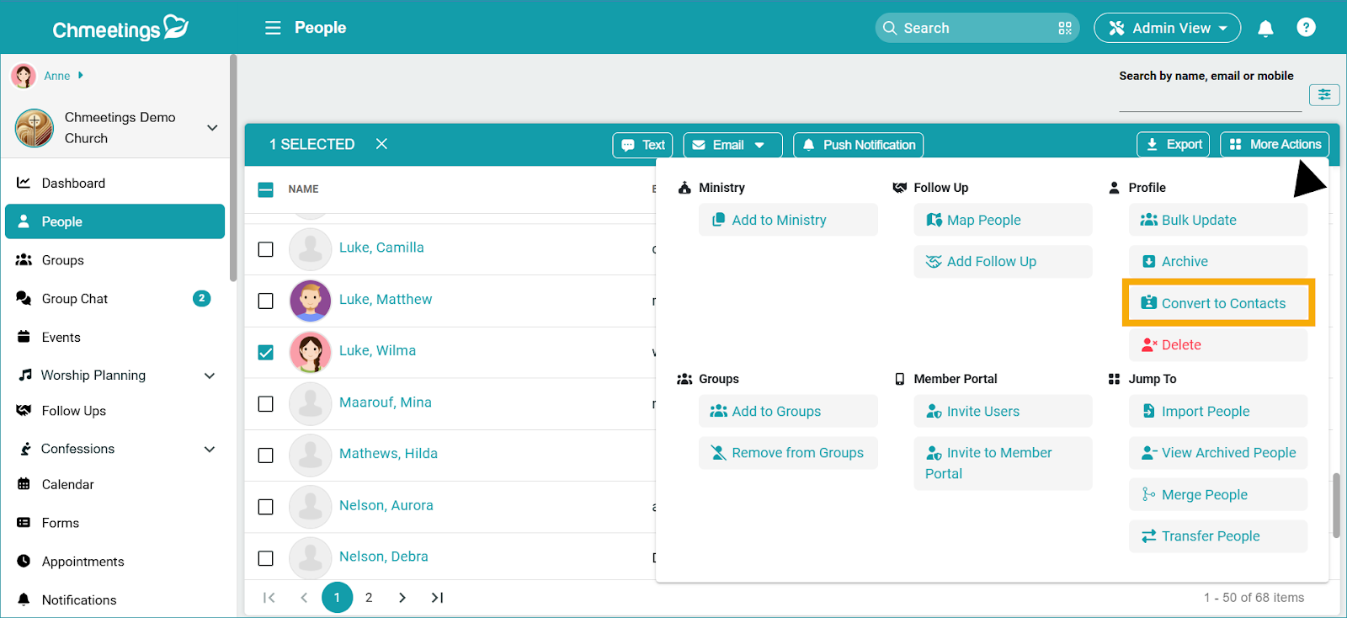Toggle the select-all header checkbox
1347x618 pixels.
click(x=266, y=189)
